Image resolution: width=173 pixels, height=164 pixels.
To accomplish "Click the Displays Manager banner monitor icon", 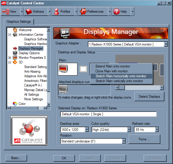I will click(x=65, y=33).
